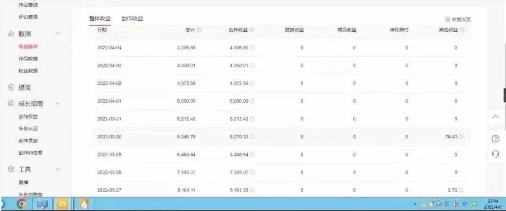
Task: Click info icon next to 6,270.33 value
Action: [x=252, y=136]
